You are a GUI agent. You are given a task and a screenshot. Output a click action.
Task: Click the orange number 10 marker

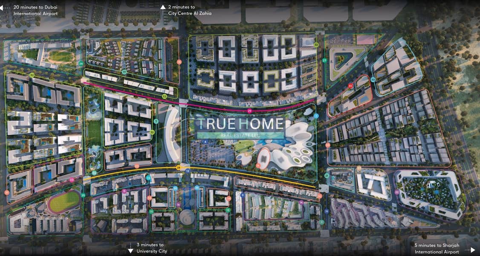click(x=320, y=196)
